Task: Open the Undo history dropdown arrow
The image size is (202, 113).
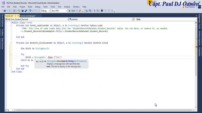Action: (x=33, y=11)
